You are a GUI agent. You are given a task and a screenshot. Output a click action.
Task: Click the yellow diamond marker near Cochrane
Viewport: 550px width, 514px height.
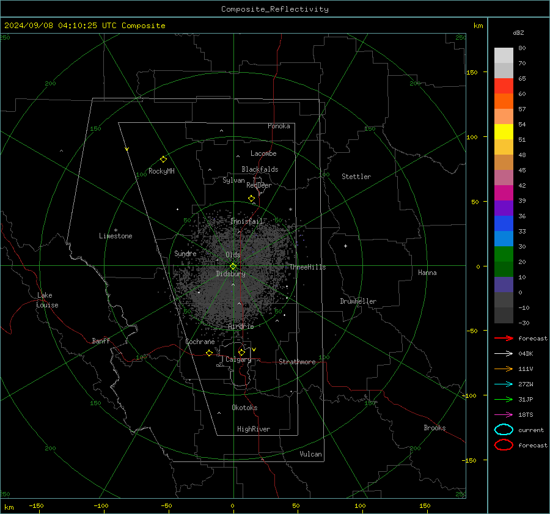point(210,353)
